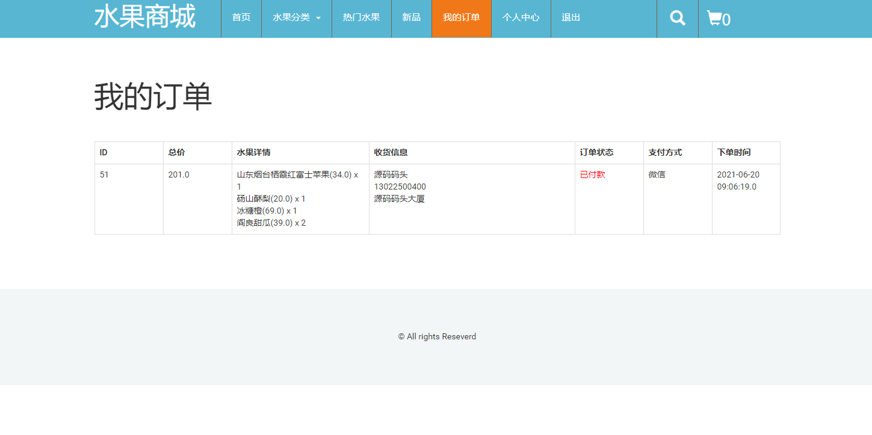The height and width of the screenshot is (435, 872).
Task: Select 新品 in the navigation bar
Action: tap(411, 17)
